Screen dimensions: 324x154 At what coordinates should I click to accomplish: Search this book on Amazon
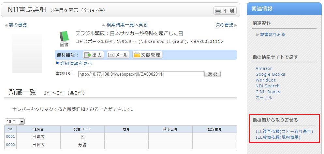[264, 69]
